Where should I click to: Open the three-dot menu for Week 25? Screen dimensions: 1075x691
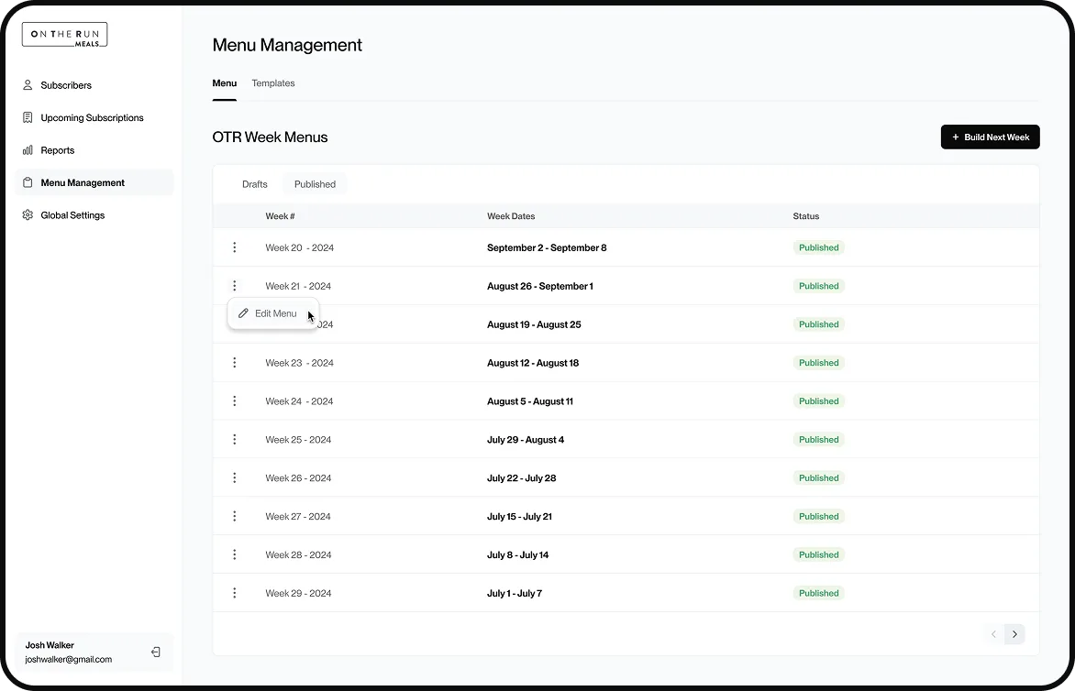pos(235,439)
